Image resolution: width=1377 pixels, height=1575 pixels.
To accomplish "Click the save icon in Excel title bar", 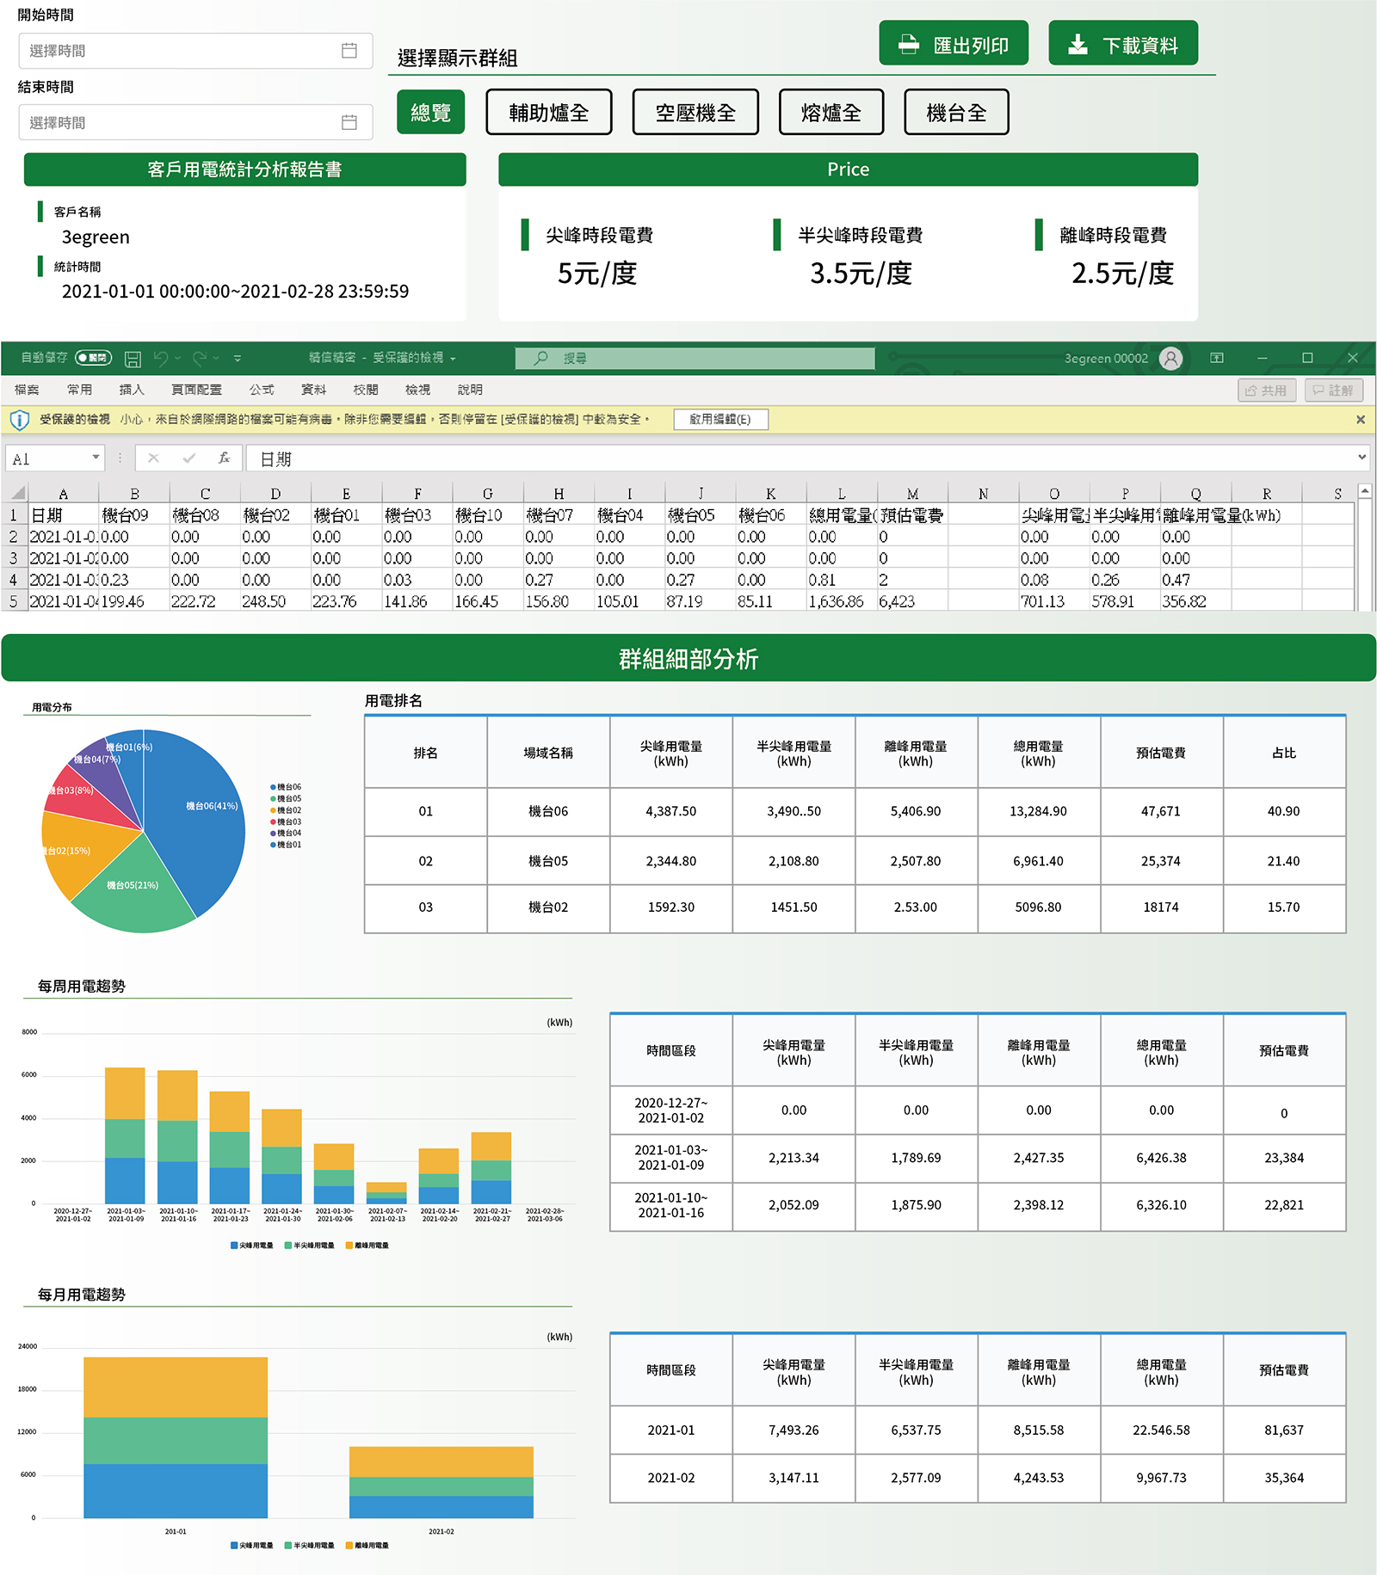I will click(x=133, y=359).
